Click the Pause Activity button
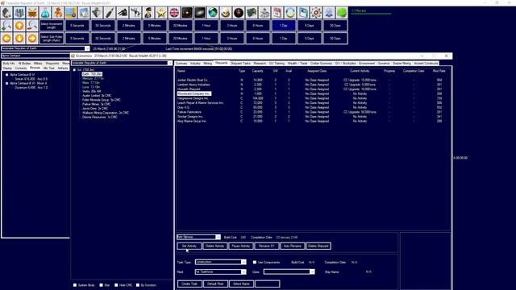Image resolution: width=516 pixels, height=290 pixels. (241, 246)
